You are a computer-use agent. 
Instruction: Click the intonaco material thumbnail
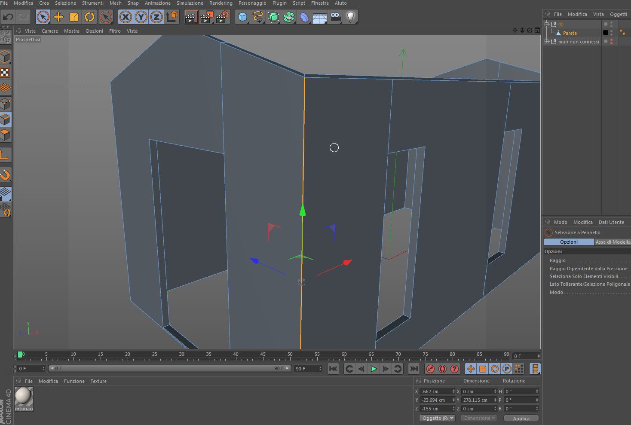[x=24, y=396]
